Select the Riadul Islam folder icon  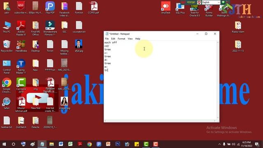click(238, 27)
